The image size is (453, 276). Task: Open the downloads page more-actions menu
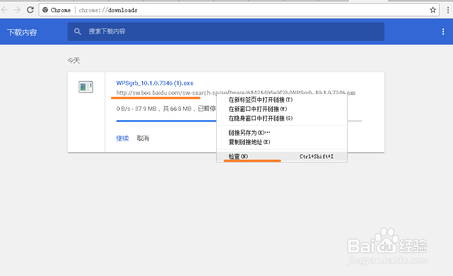[443, 32]
